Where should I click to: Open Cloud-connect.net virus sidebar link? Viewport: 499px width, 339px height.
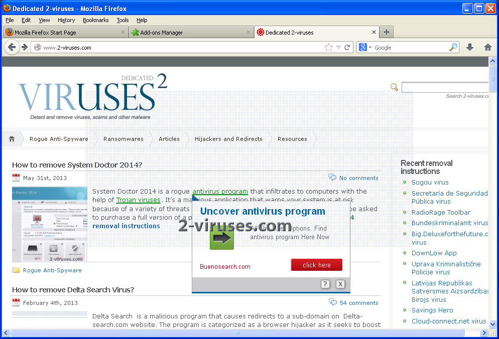(x=449, y=321)
